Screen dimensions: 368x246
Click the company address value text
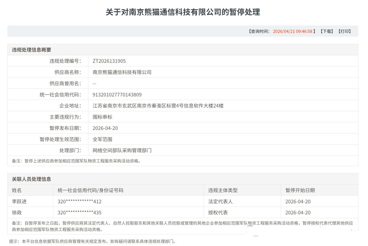(158, 106)
